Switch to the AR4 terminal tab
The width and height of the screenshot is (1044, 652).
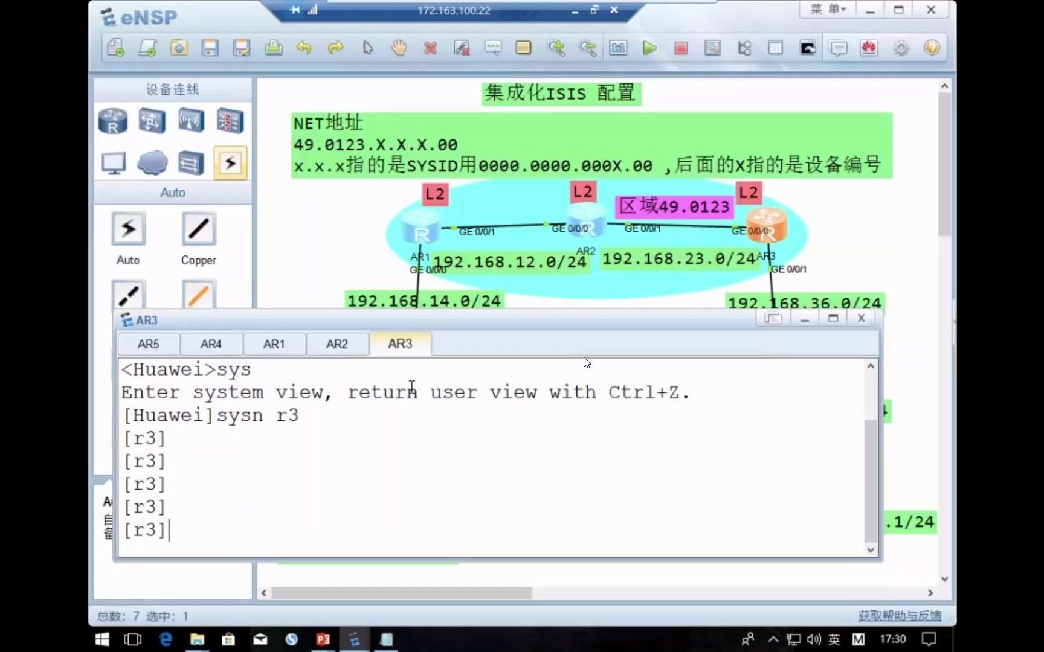pos(211,344)
